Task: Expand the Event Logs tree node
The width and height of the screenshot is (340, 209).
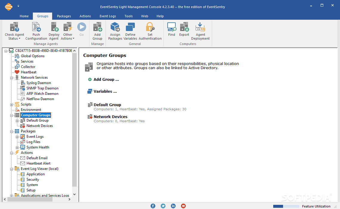Action: (x=17, y=137)
